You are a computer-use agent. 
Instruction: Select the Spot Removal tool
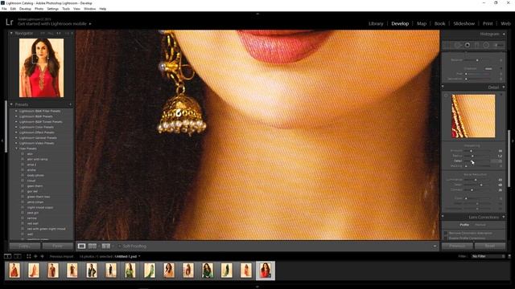point(458,45)
